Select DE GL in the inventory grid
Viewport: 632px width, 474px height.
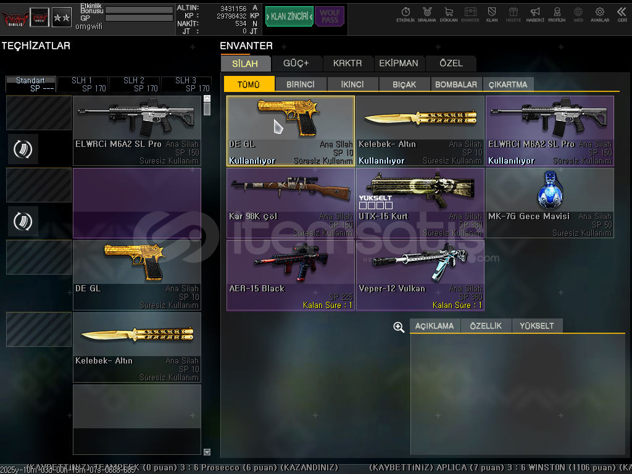tap(291, 131)
